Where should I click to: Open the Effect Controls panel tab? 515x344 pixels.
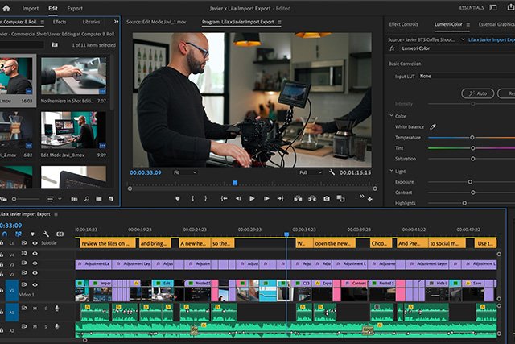[403, 23]
